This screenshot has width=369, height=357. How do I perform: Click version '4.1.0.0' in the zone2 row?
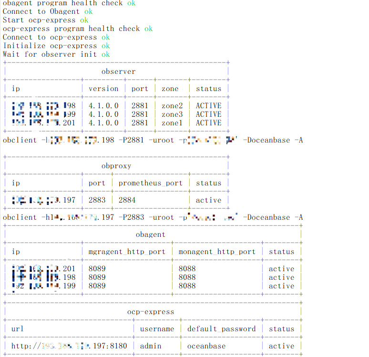point(103,106)
